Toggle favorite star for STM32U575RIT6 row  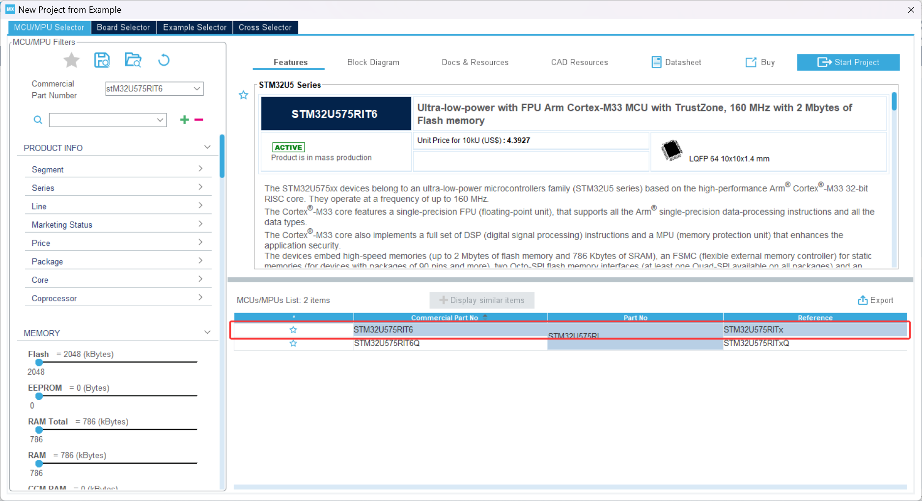[x=293, y=330]
